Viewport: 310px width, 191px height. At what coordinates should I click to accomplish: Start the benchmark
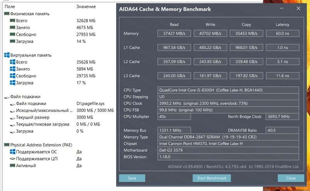click(x=212, y=178)
